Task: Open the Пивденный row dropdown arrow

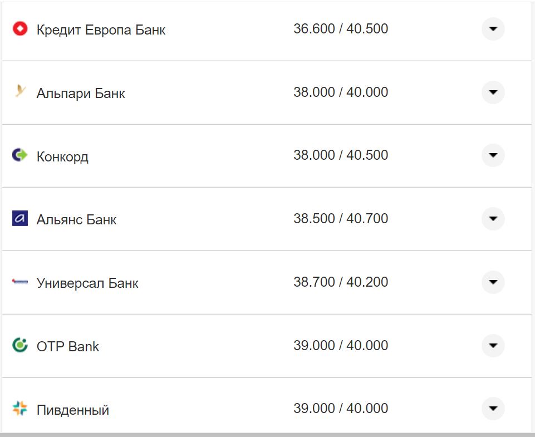Action: click(x=493, y=409)
